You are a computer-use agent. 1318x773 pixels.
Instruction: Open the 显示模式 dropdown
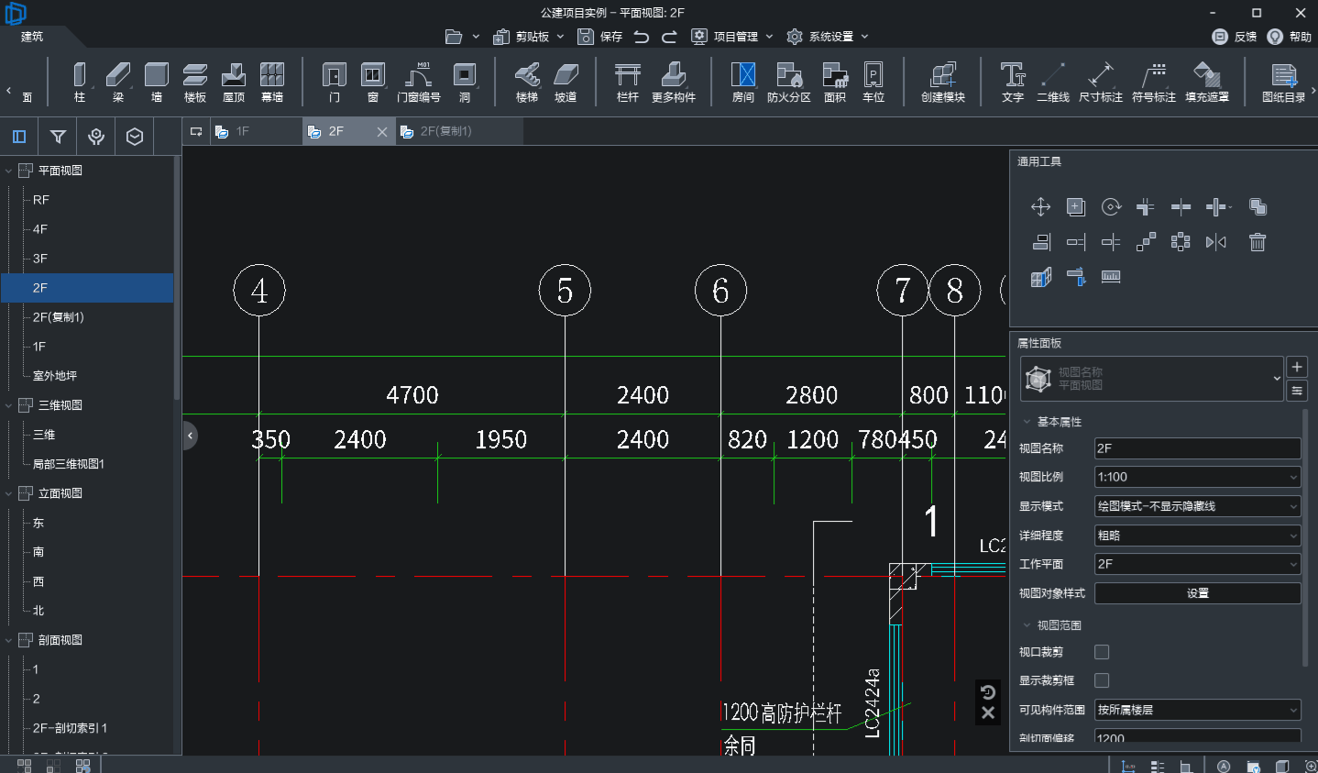[x=1198, y=506]
